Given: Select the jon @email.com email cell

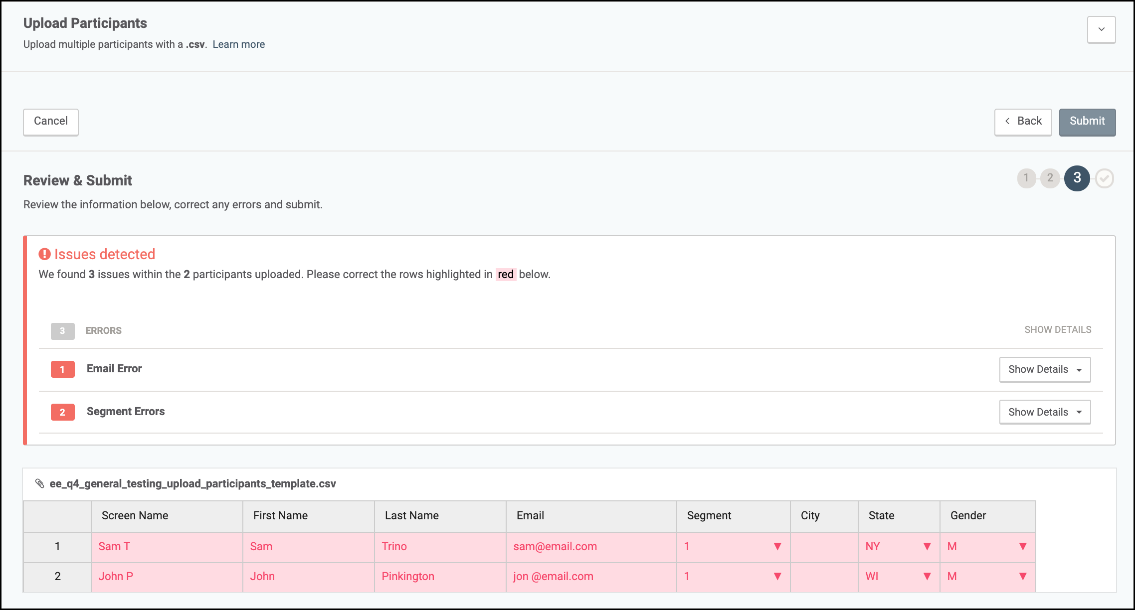Looking at the screenshot, I should (591, 577).
